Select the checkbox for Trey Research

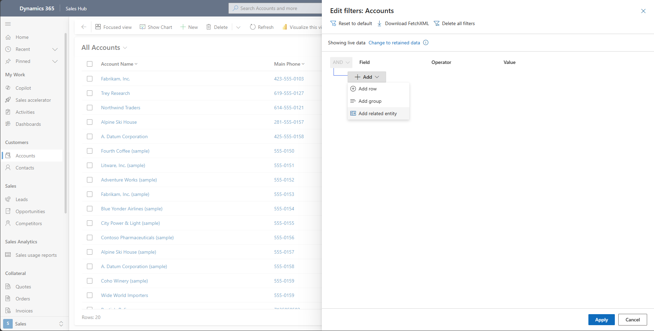click(x=90, y=93)
